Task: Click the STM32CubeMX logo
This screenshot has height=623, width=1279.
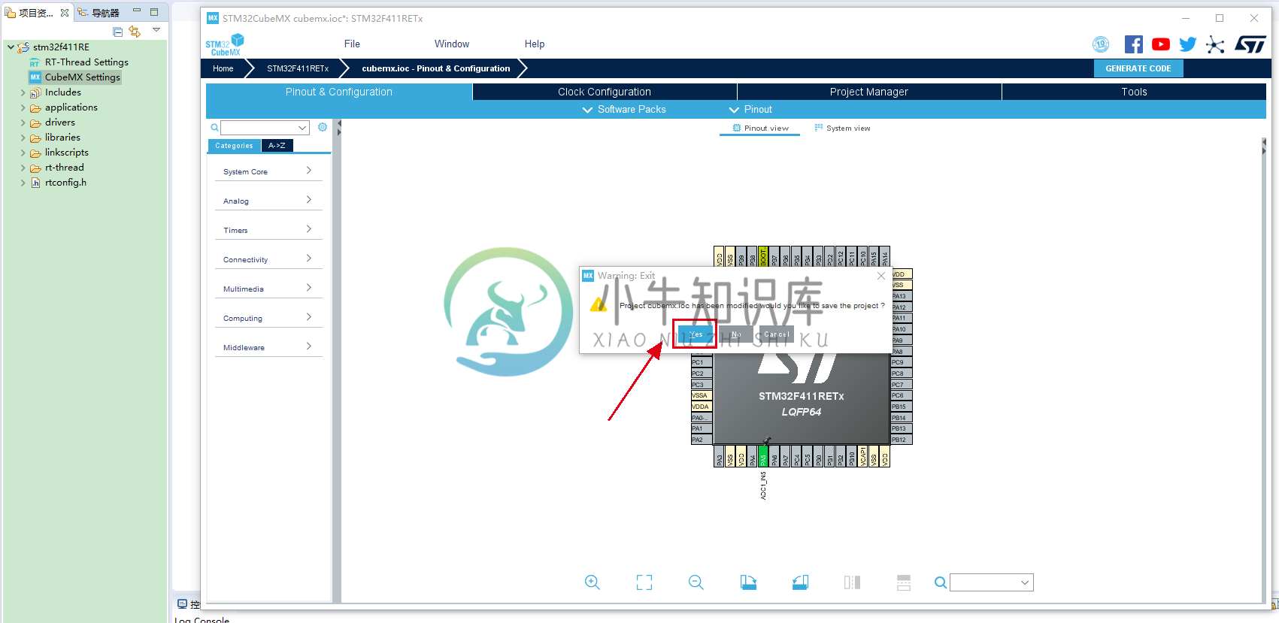Action: 225,45
